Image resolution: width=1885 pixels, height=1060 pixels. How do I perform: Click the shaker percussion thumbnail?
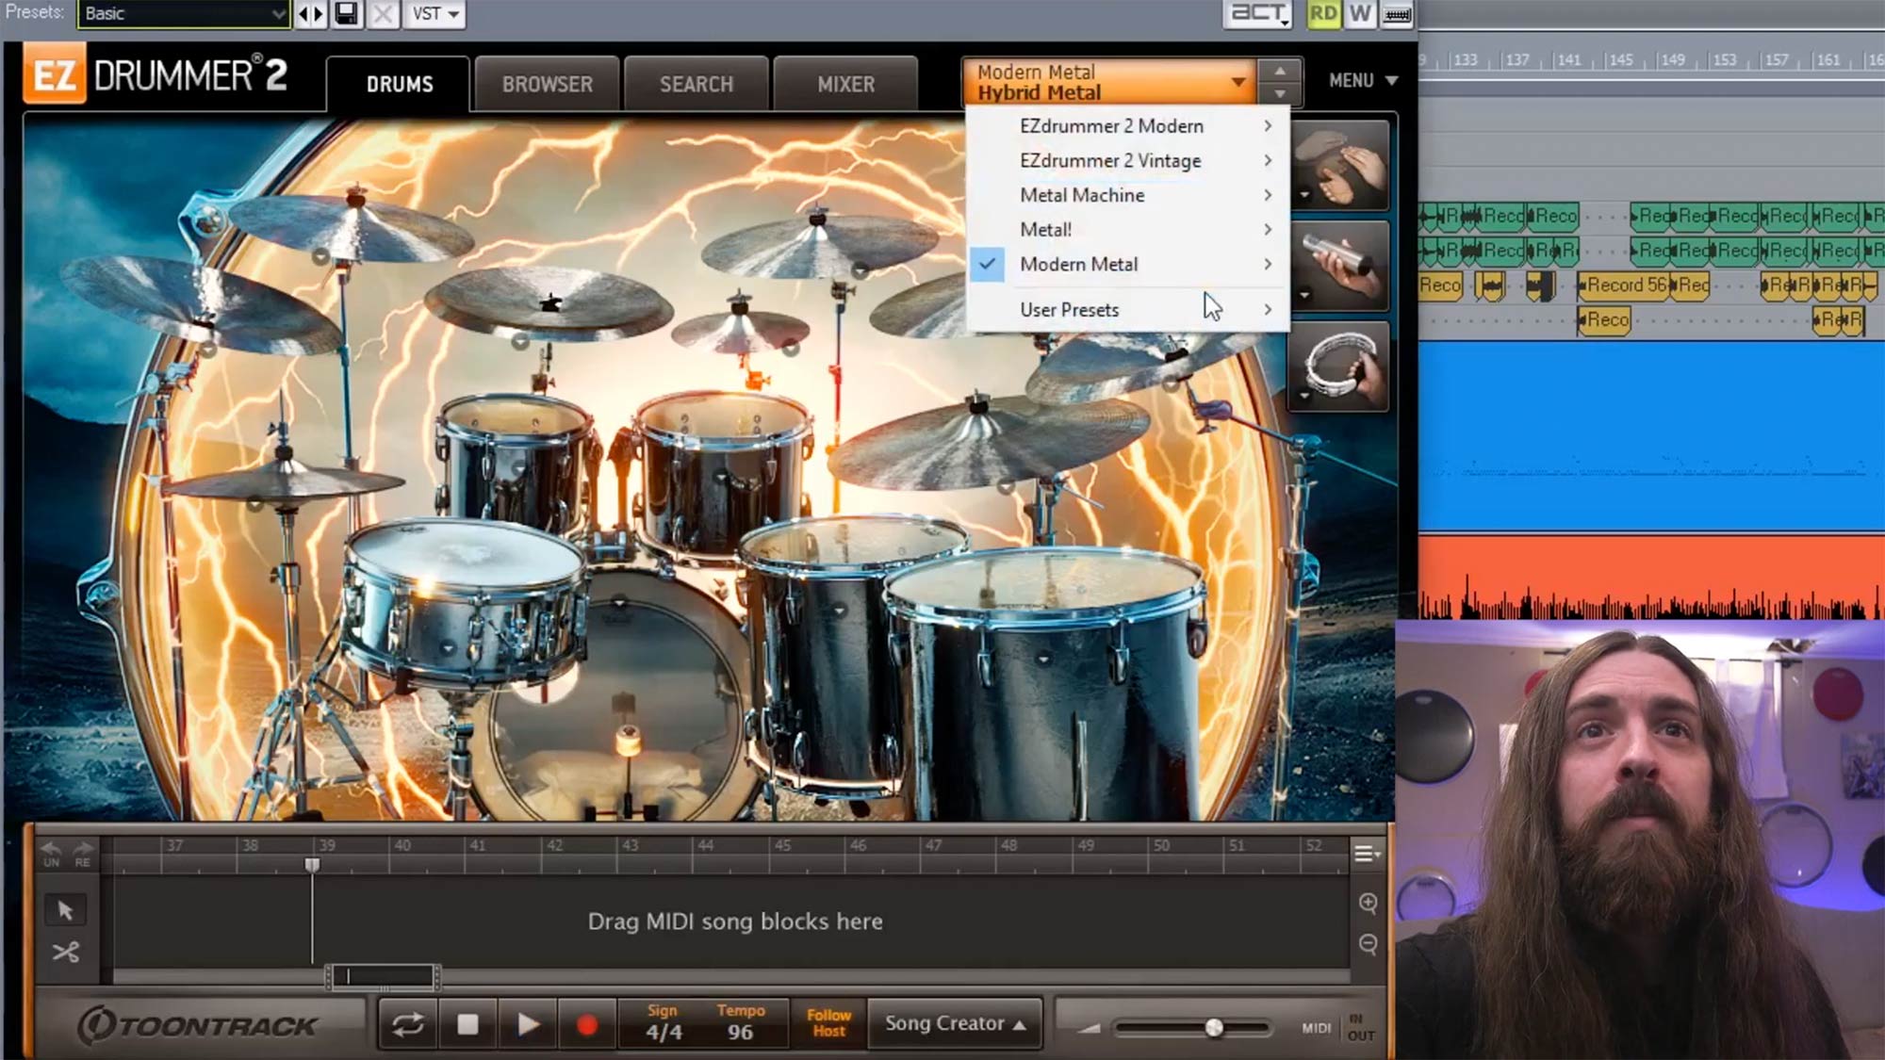click(x=1340, y=266)
